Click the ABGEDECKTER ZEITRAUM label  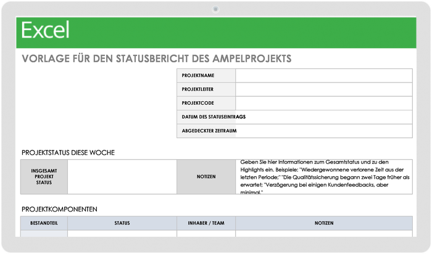click(x=209, y=131)
